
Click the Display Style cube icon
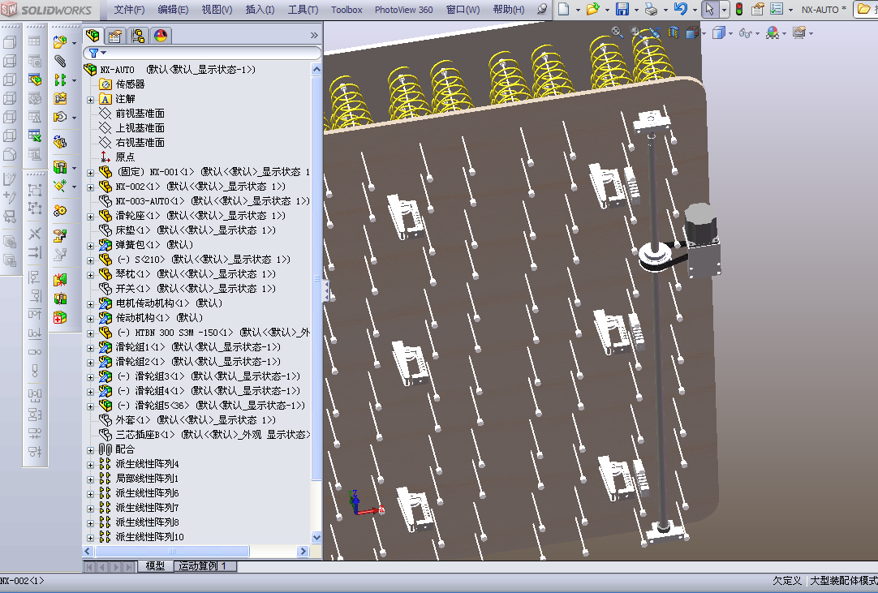point(718,33)
